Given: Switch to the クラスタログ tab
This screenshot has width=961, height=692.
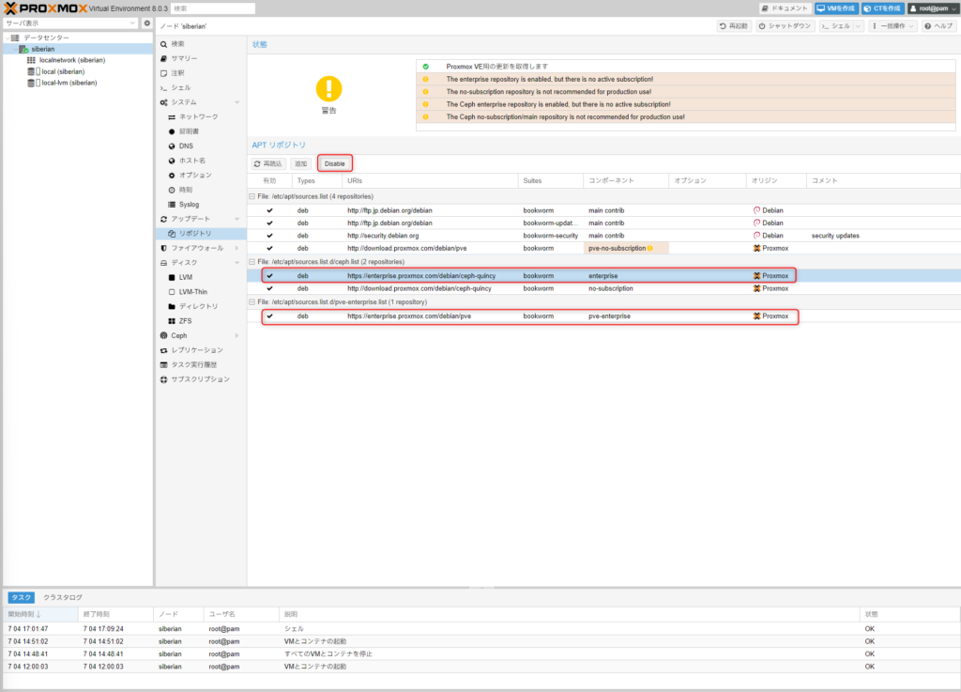Looking at the screenshot, I should (x=63, y=597).
